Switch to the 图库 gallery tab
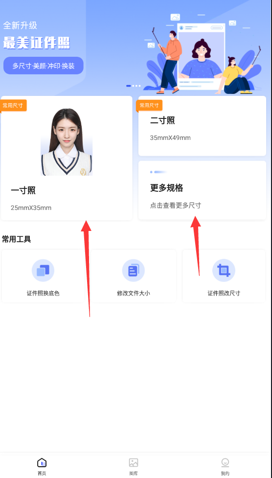This screenshot has width=272, height=478. [134, 467]
